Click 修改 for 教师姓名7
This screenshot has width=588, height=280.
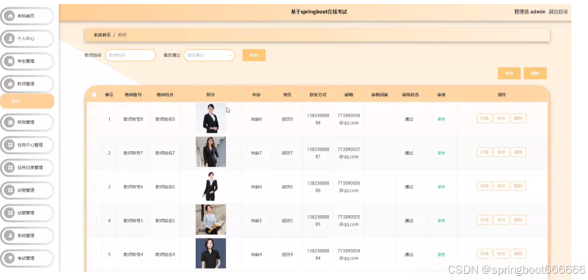[501, 152]
